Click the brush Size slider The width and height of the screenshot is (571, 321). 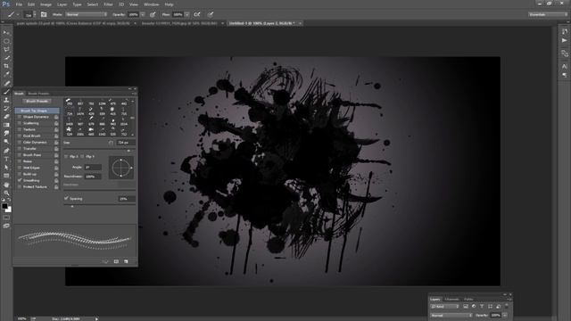(99, 150)
